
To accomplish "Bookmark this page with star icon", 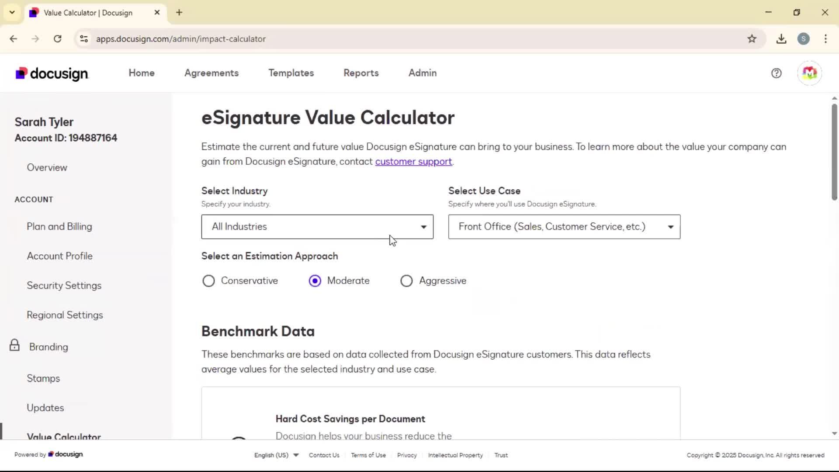I will tap(752, 39).
